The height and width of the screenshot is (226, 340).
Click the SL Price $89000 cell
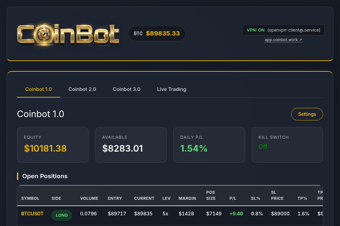[x=280, y=214]
